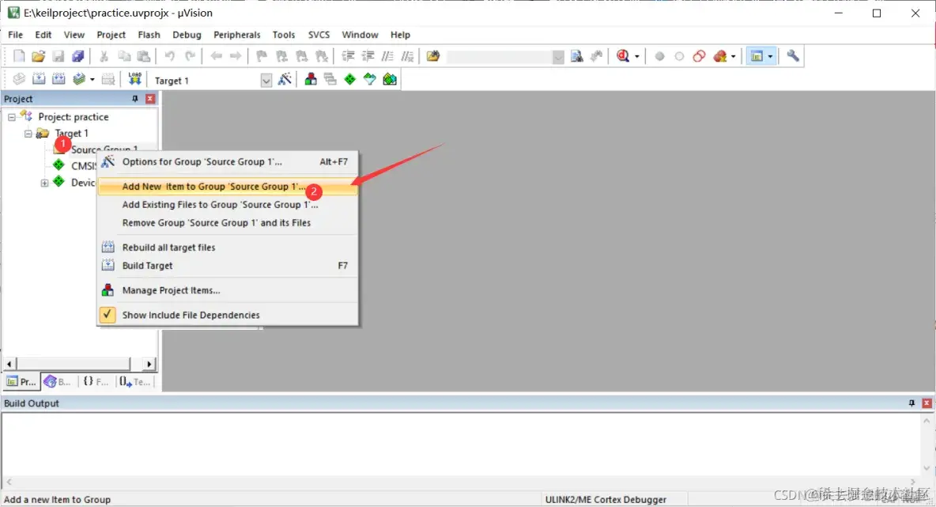
Task: Open Find in Files icon
Action: tap(432, 56)
